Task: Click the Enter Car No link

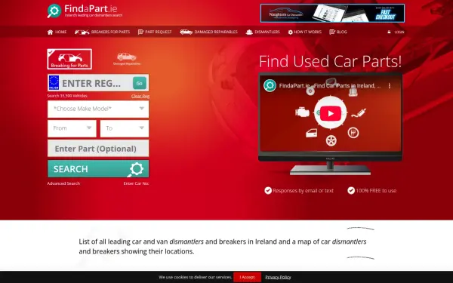Action: click(136, 183)
